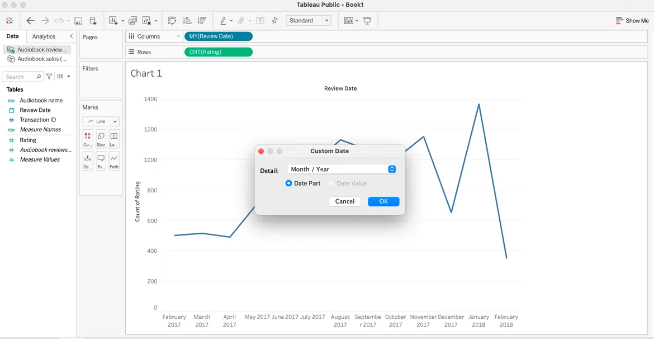The image size is (654, 339).
Task: Click the filter fields funnel icon
Action: [49, 77]
